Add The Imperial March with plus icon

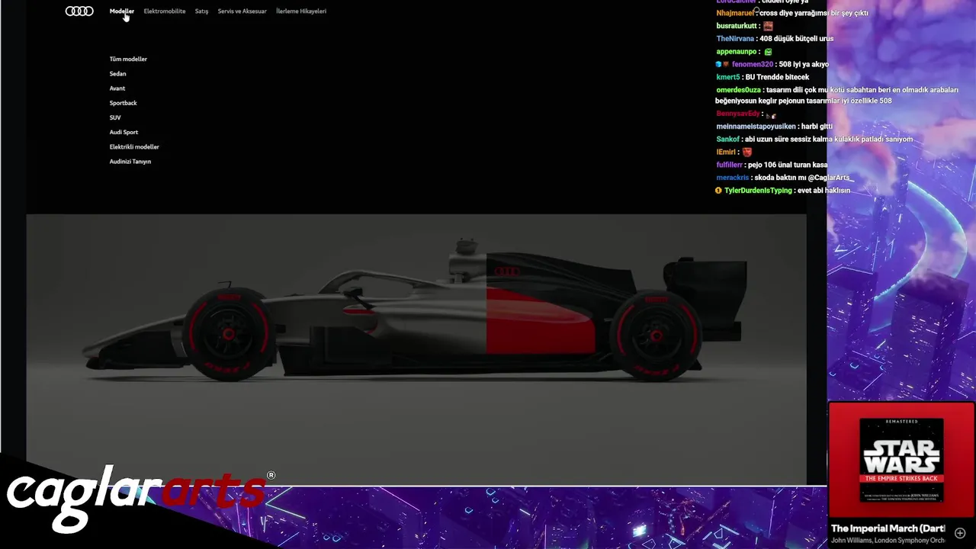point(960,533)
